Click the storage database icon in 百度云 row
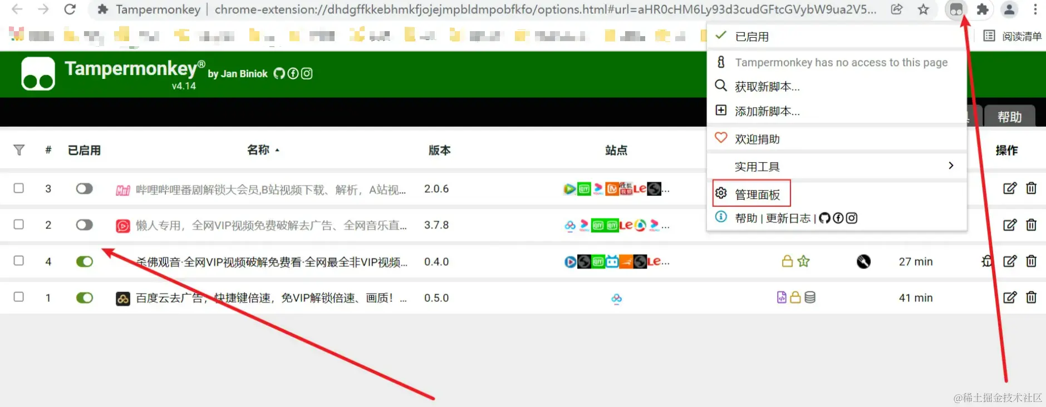The width and height of the screenshot is (1046, 407). click(x=810, y=297)
